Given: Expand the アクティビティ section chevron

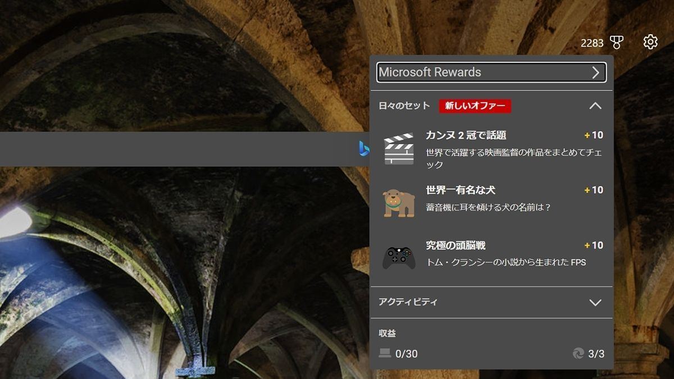Looking at the screenshot, I should pos(595,303).
